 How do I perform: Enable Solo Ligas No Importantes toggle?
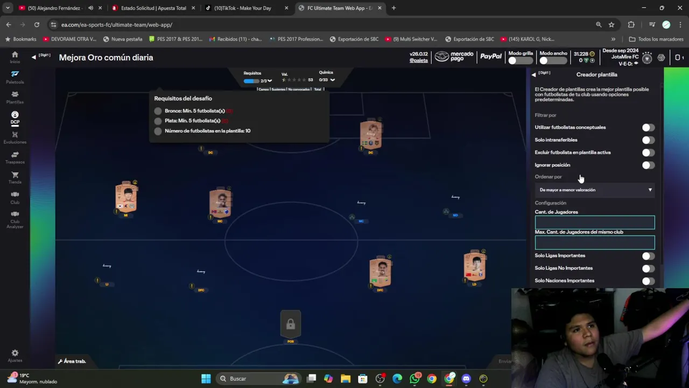click(x=648, y=268)
